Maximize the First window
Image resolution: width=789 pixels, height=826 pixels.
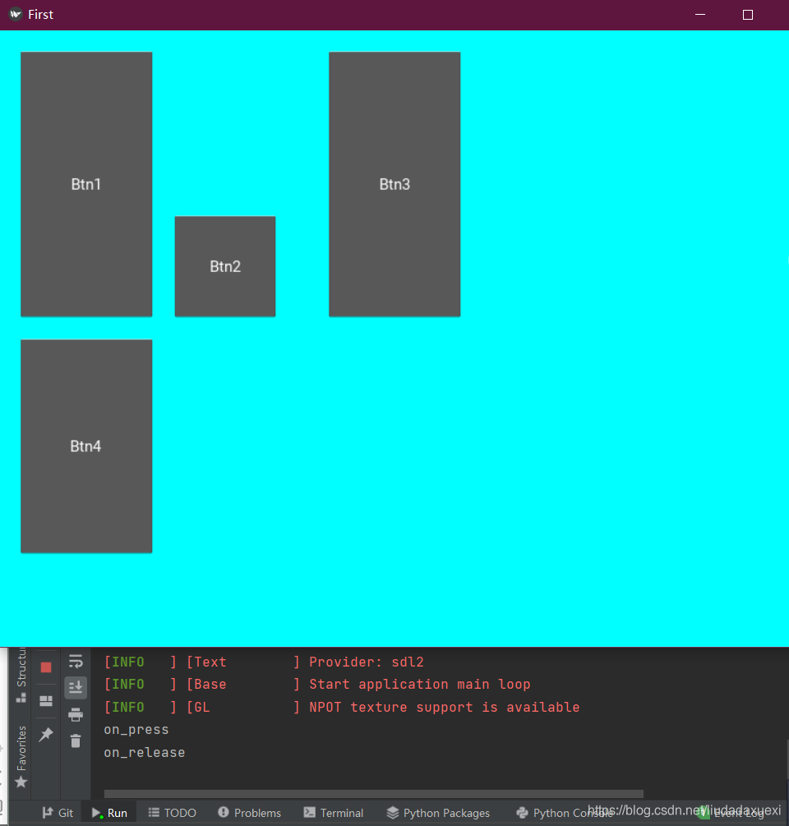747,14
